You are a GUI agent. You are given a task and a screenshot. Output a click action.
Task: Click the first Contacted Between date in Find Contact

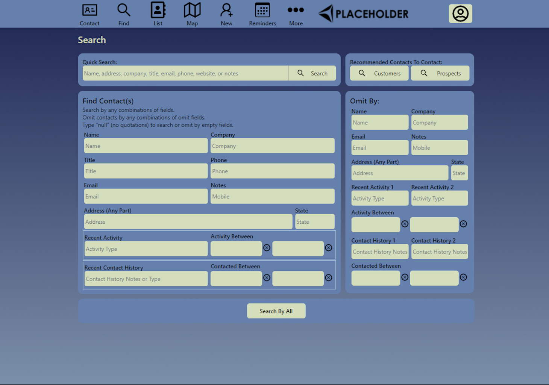coord(236,279)
